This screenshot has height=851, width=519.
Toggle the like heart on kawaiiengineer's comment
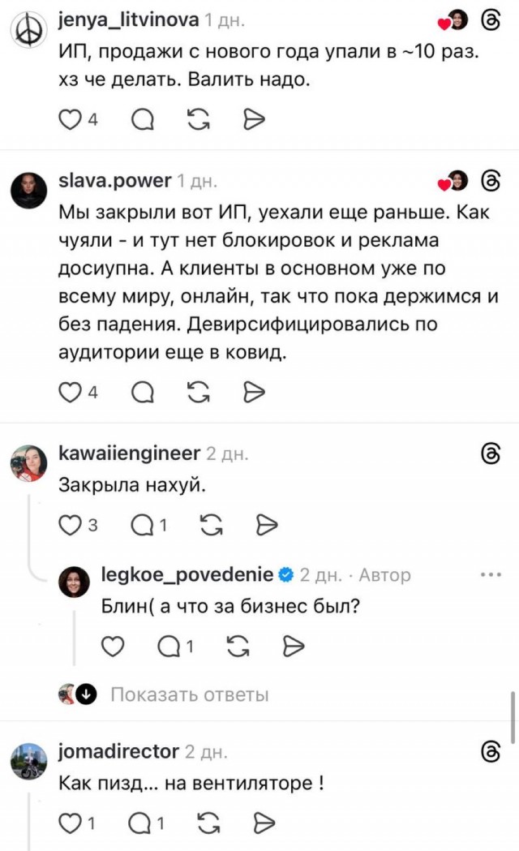(68, 524)
